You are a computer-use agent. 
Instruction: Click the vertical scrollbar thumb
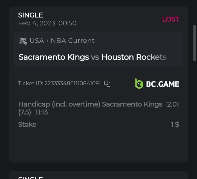195,42
